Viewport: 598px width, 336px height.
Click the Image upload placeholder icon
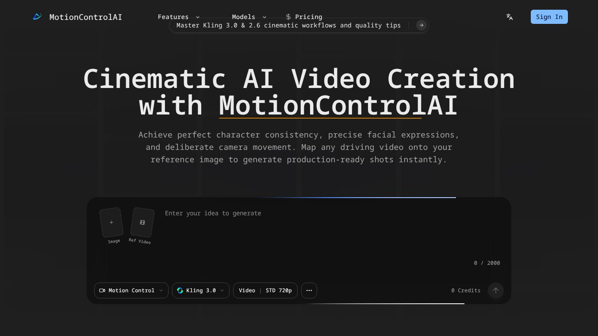pyautogui.click(x=111, y=222)
